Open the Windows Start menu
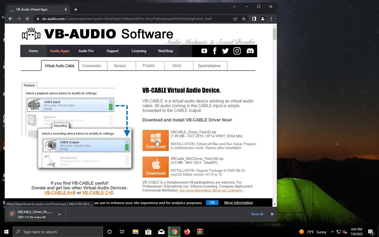Image resolution: width=379 pixels, height=237 pixels. (x=6, y=232)
